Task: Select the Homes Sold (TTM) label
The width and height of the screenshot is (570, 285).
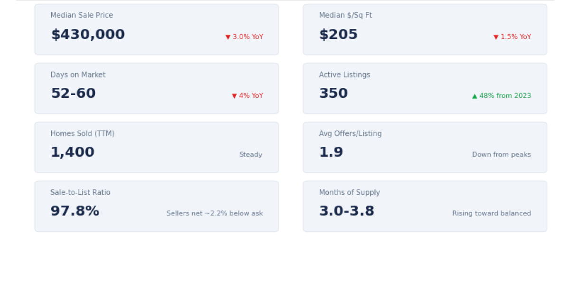Action: [x=82, y=134]
